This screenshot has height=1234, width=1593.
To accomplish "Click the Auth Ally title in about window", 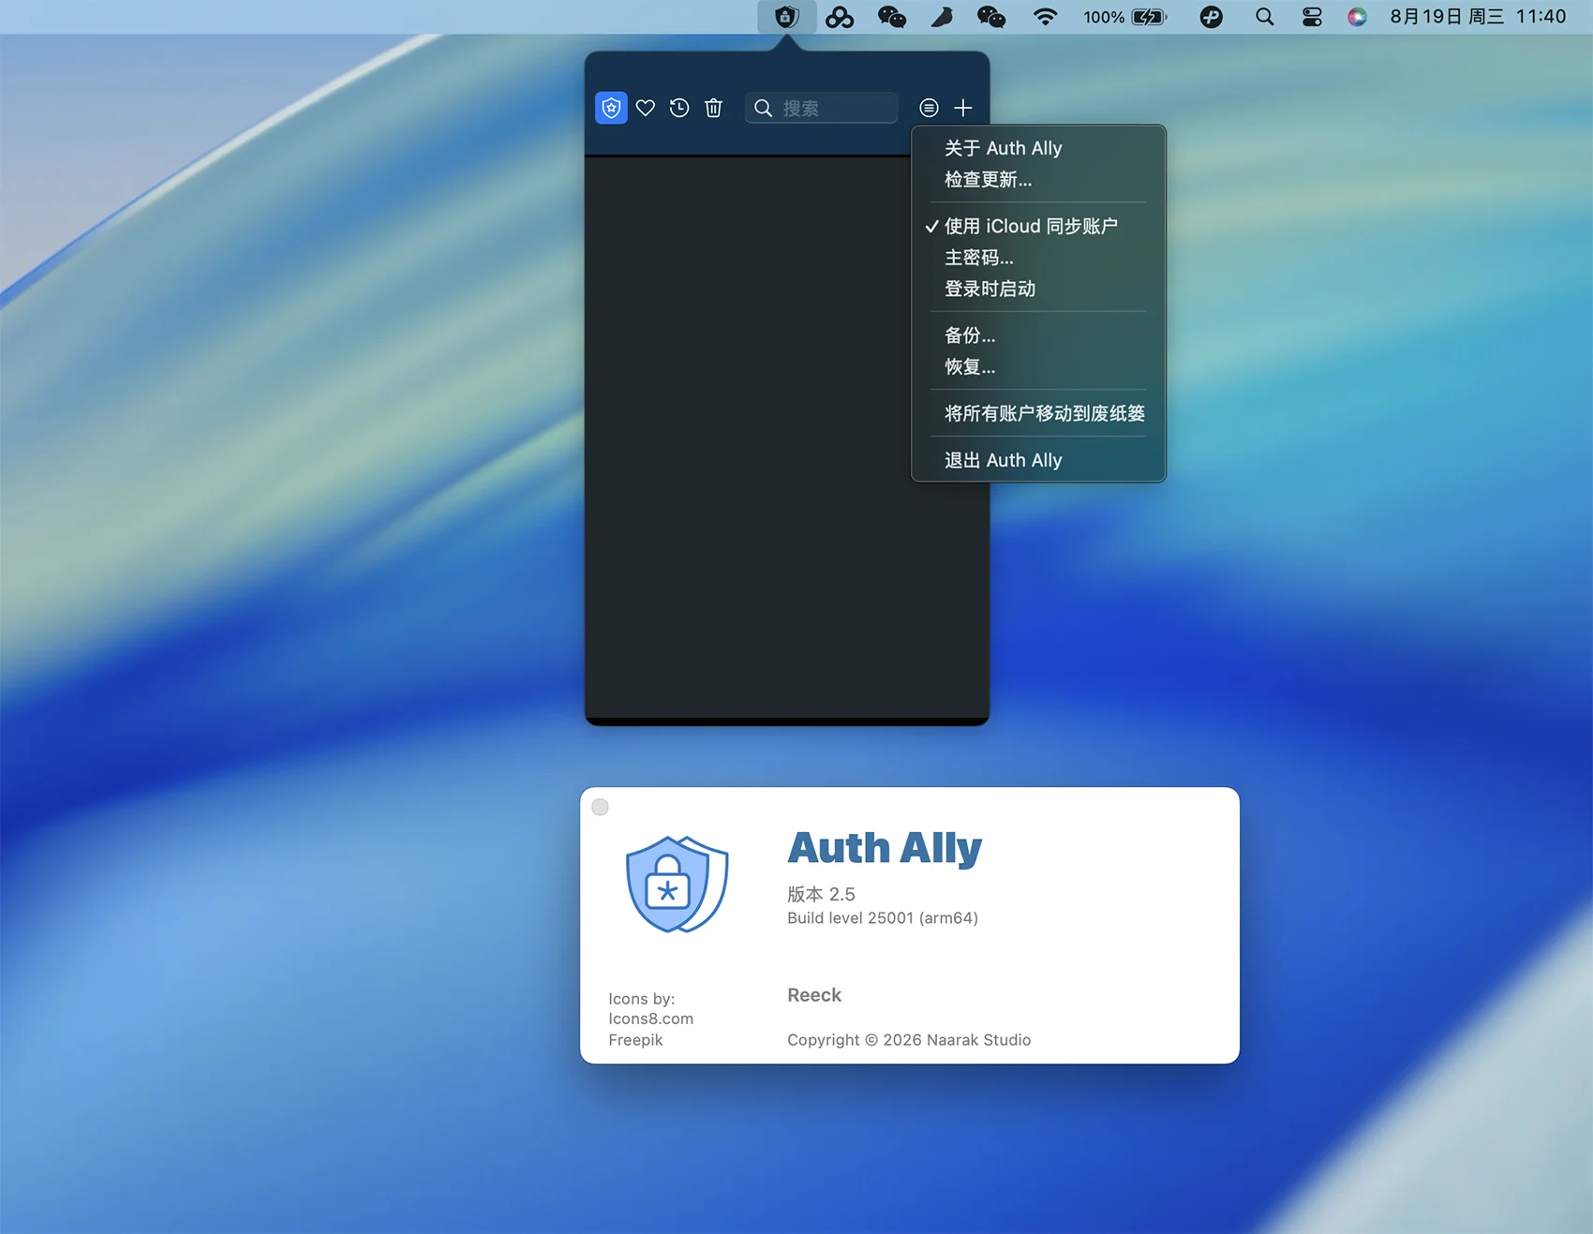I will coord(885,848).
